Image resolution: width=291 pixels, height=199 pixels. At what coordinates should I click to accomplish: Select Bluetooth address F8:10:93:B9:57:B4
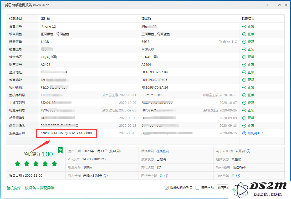click(x=154, y=72)
